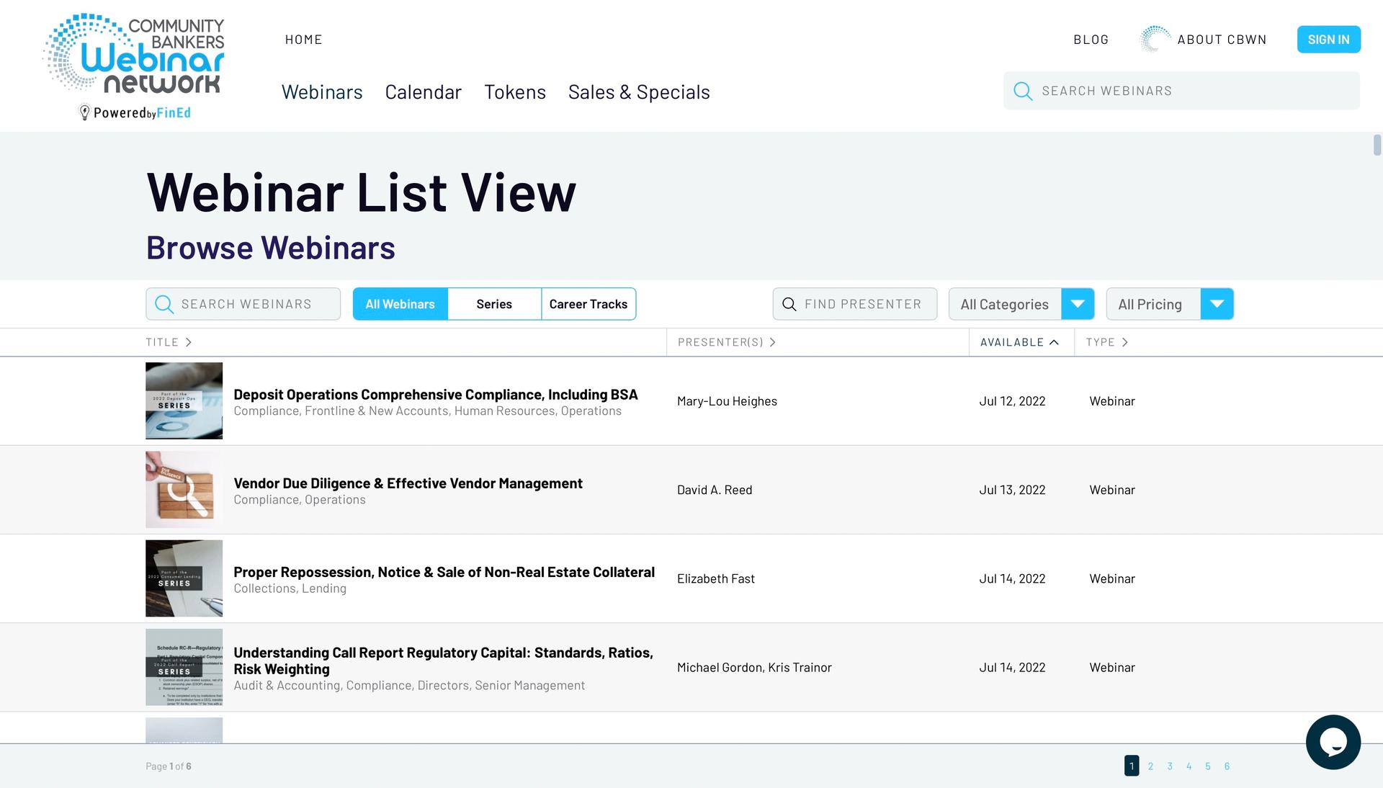Open the Vendor Due Diligence webinar thumbnail
Image resolution: width=1383 pixels, height=788 pixels.
184,490
